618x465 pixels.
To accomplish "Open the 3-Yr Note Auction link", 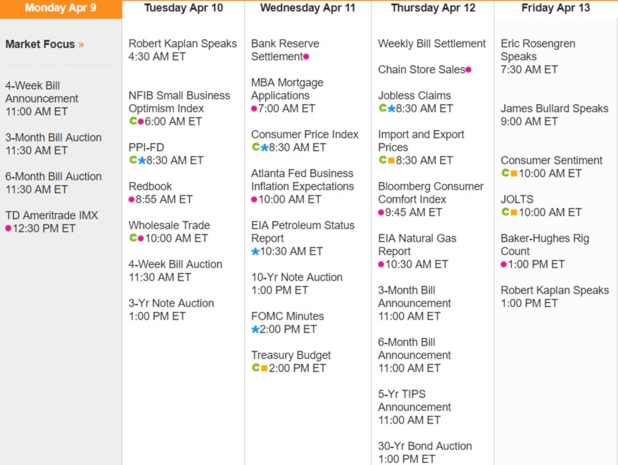I will click(171, 303).
